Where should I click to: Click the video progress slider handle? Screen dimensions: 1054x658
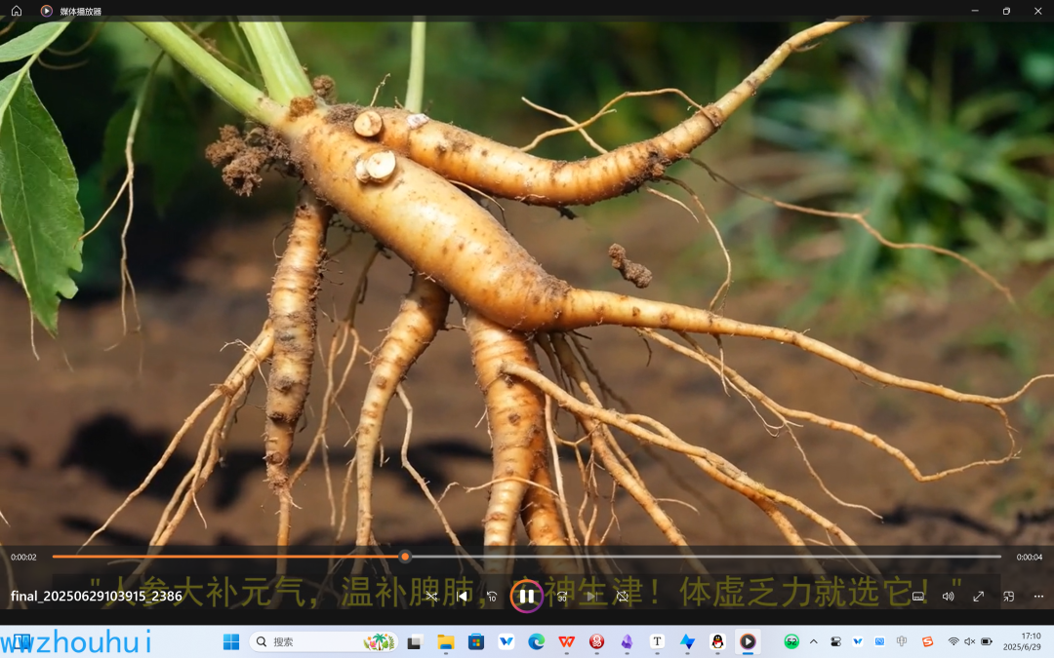click(405, 557)
